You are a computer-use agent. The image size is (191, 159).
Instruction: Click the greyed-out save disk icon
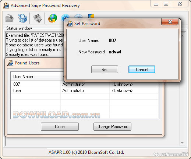point(38,18)
